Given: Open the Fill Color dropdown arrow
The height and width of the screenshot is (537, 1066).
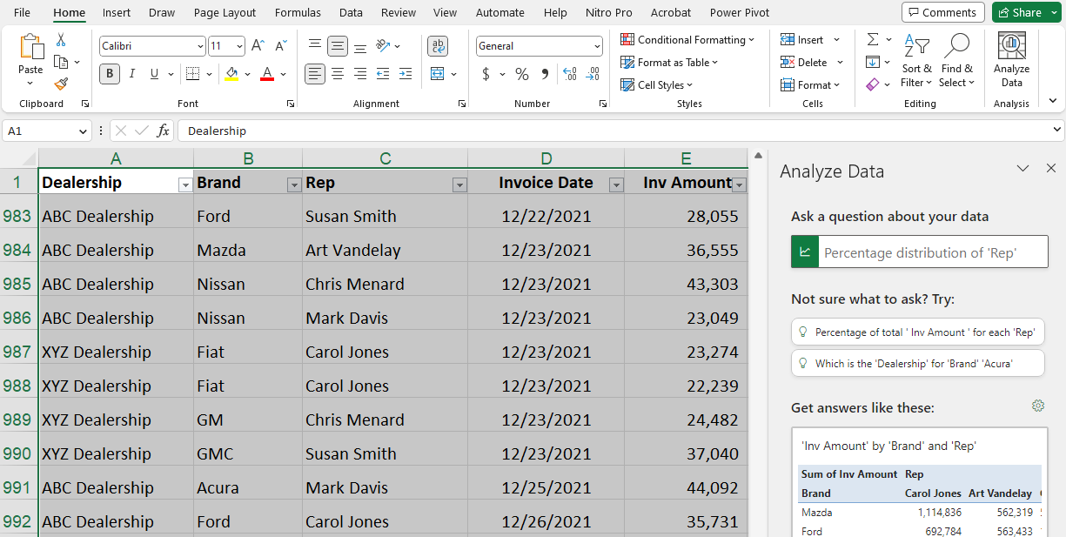Looking at the screenshot, I should coord(247,75).
